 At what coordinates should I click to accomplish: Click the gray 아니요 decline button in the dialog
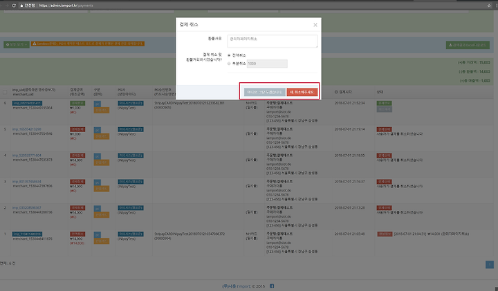pos(264,92)
